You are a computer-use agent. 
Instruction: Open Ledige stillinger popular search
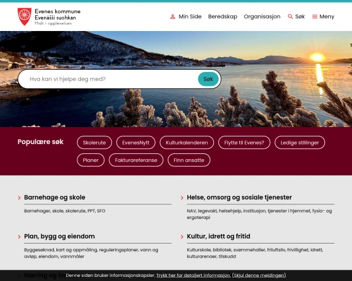(x=300, y=142)
